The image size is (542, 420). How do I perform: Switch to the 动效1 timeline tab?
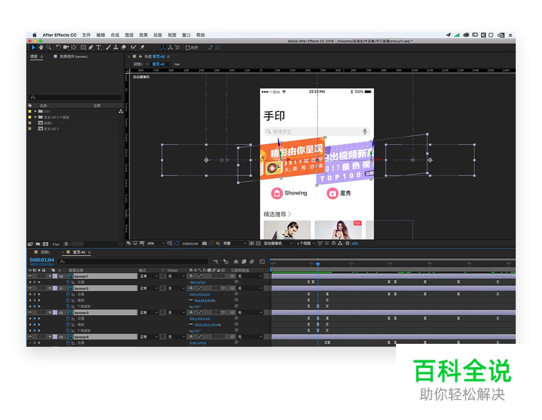(x=45, y=252)
